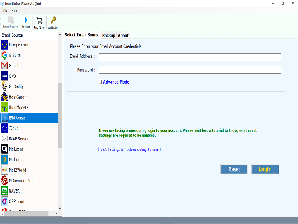Choose the Gmail envelope icon
Image resolution: width=298 pixels, height=224 pixels.
(x=4, y=66)
